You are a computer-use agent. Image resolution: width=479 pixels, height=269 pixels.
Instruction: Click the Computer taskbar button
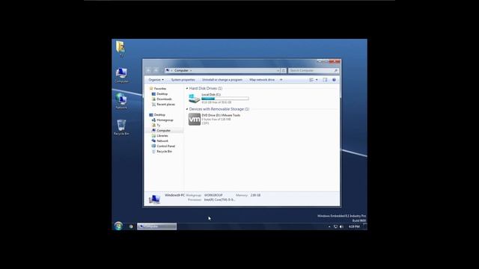156,226
